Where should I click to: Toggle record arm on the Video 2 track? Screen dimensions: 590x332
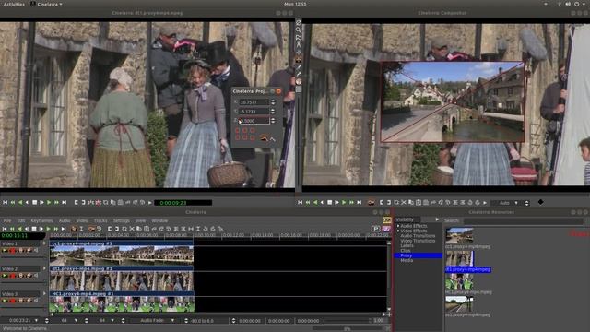[x=13, y=276]
